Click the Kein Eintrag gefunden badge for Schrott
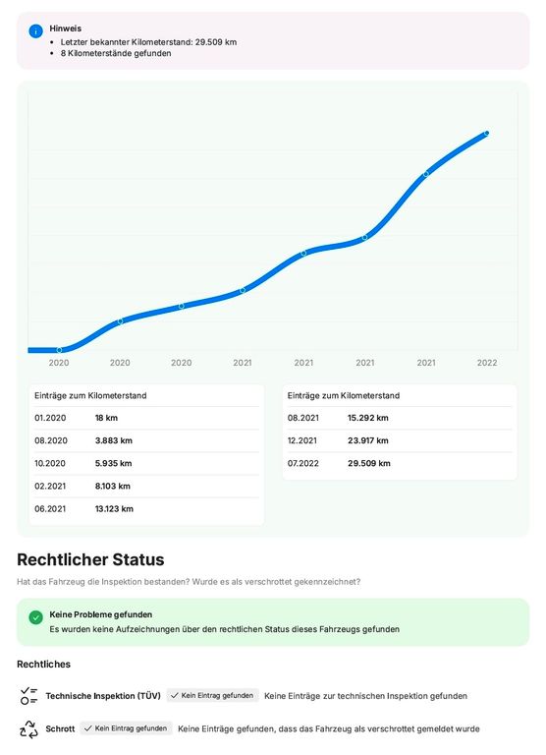546x755 pixels. pos(126,728)
